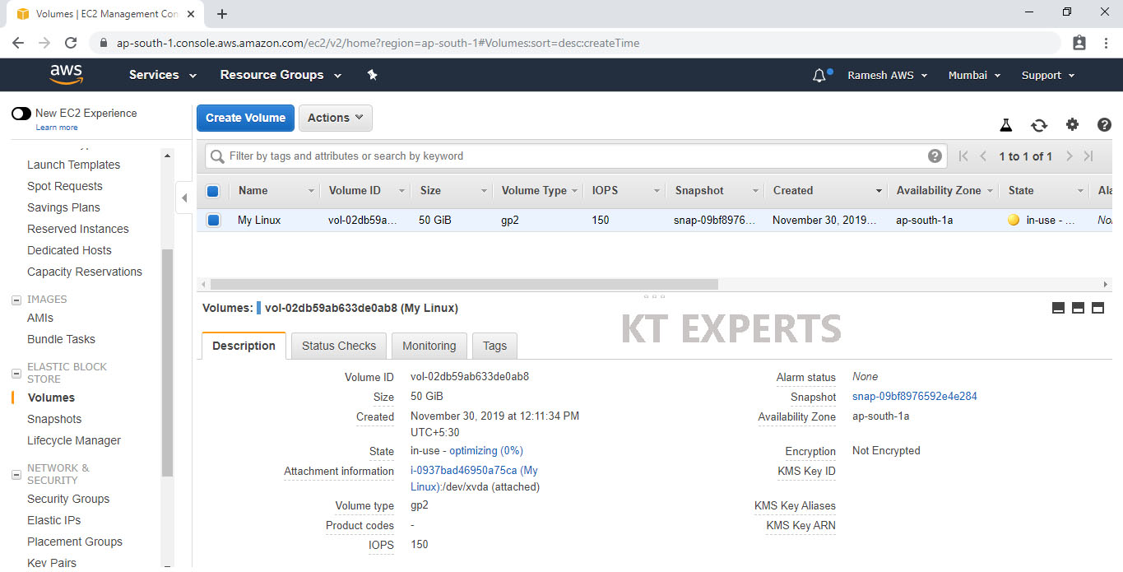Image resolution: width=1123 pixels, height=572 pixels.
Task: Open the browser profile icon
Action: click(1079, 43)
